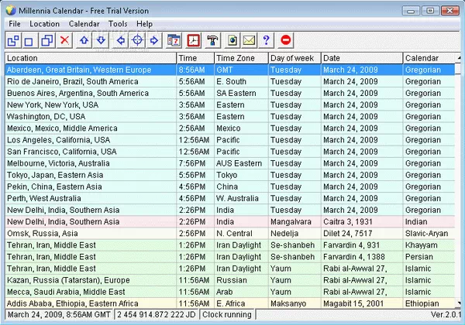Click the blue left arrow toolbar icon
465x325 pixels.
[x=119, y=39]
